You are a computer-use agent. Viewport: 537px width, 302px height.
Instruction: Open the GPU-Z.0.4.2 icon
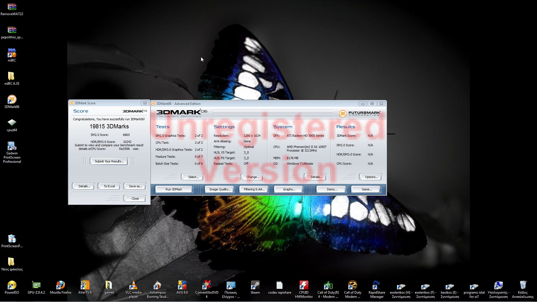[x=36, y=285]
